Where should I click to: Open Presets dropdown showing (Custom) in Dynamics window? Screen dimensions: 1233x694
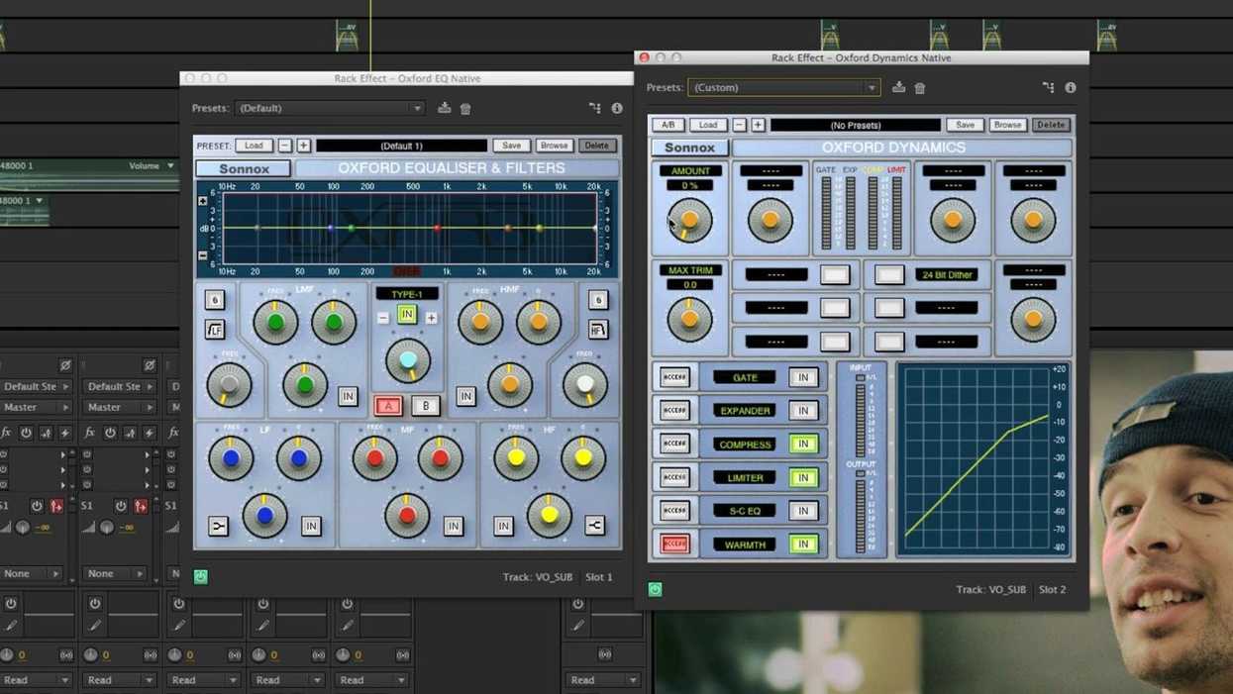coord(783,87)
